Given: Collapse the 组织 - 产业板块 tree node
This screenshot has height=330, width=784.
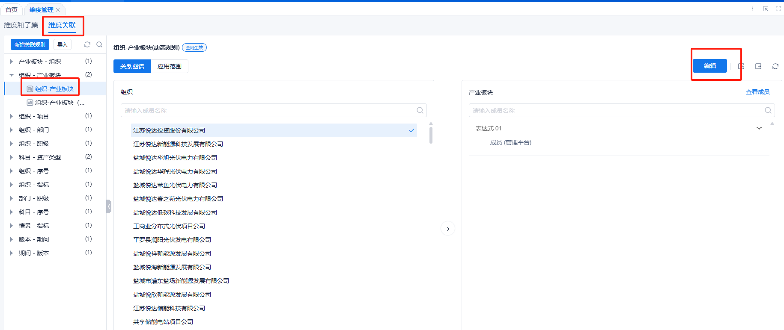Looking at the screenshot, I should [12, 75].
